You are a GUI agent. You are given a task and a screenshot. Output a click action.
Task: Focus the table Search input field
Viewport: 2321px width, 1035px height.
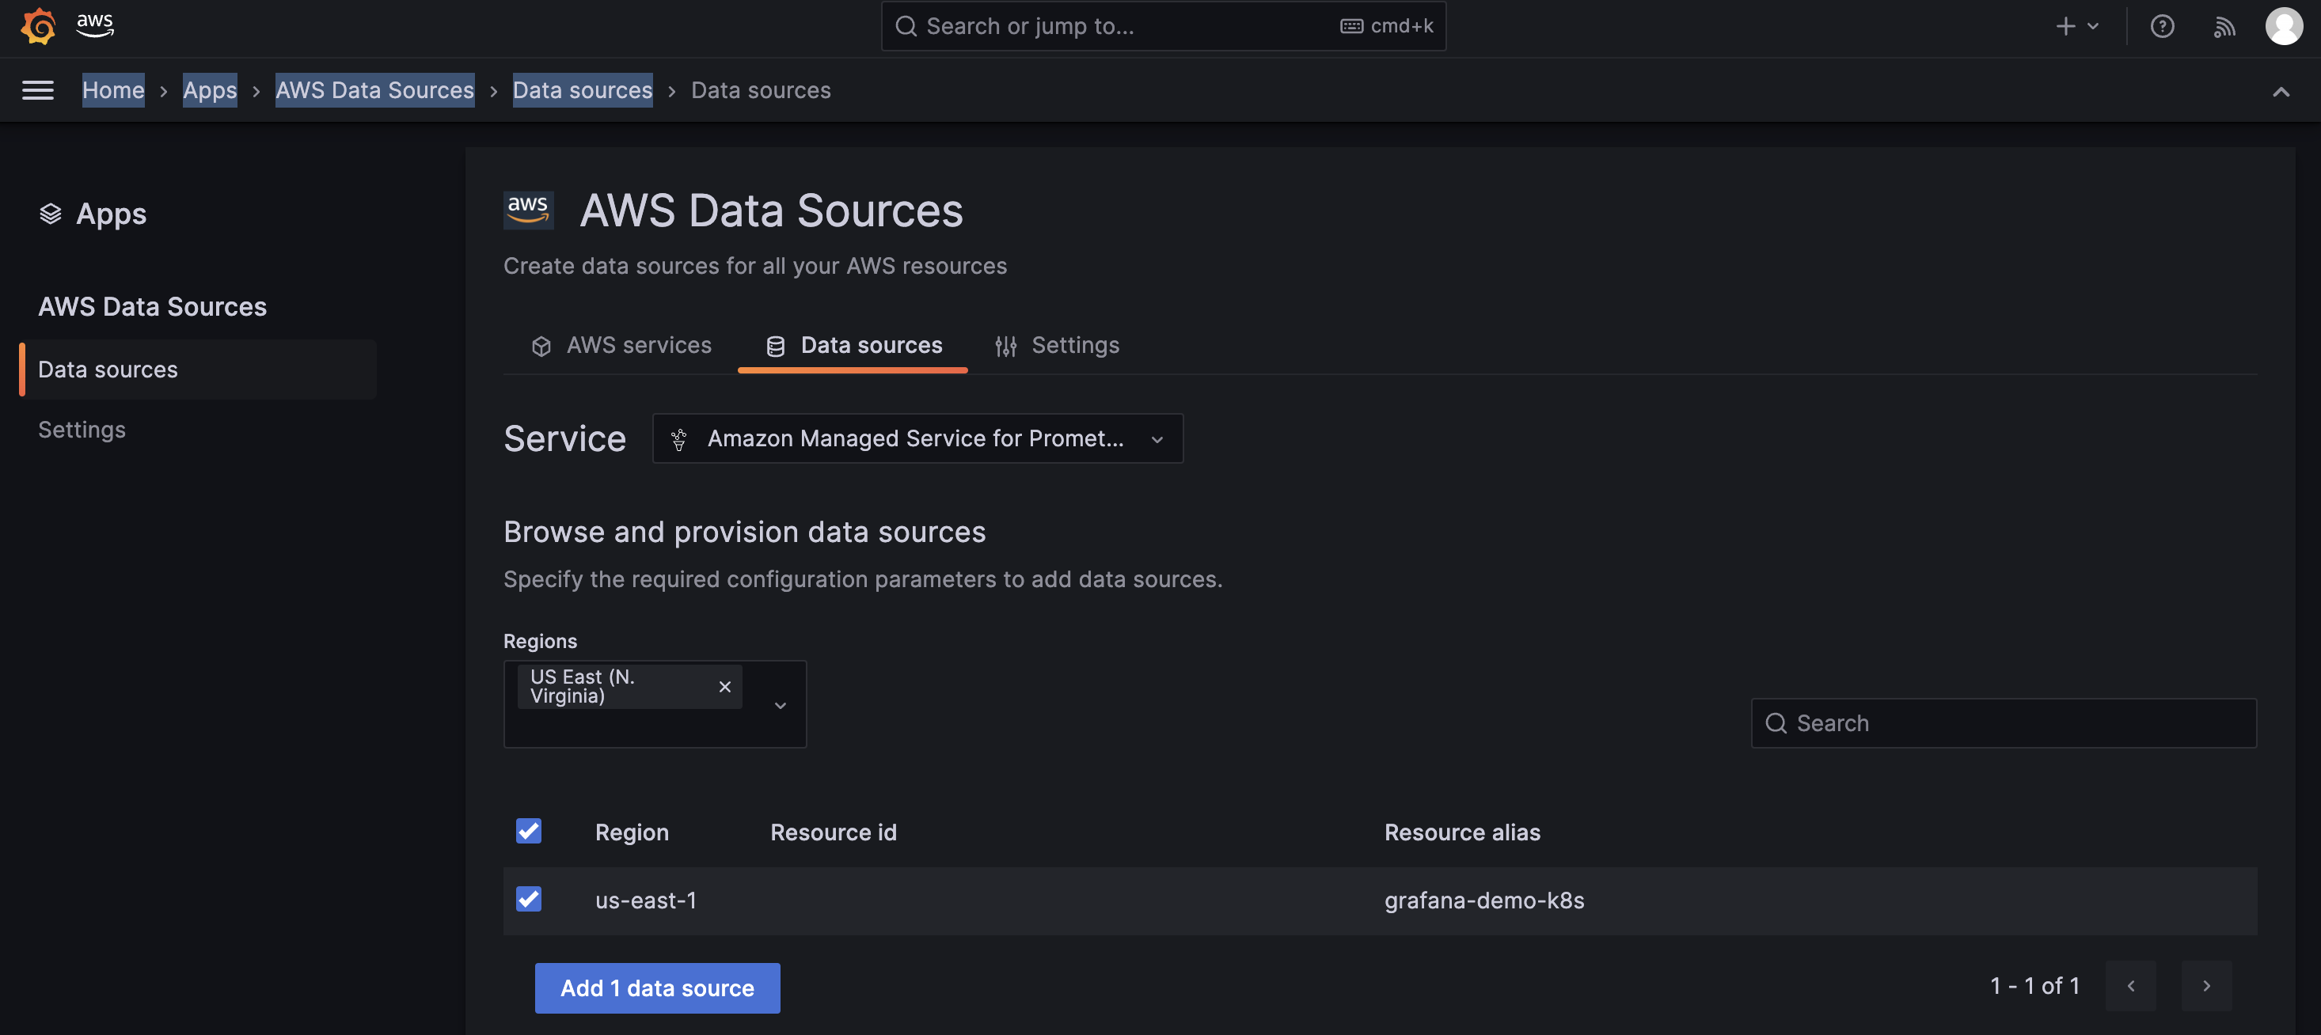tap(2003, 723)
